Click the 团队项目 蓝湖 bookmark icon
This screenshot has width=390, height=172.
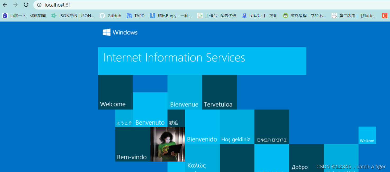244,16
